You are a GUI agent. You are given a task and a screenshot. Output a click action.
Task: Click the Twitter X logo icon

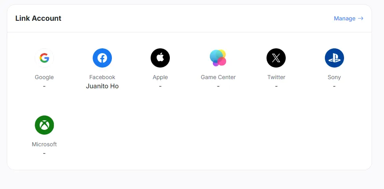click(276, 58)
